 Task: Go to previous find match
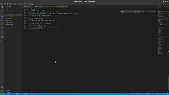pyautogui.click(x=148, y=12)
